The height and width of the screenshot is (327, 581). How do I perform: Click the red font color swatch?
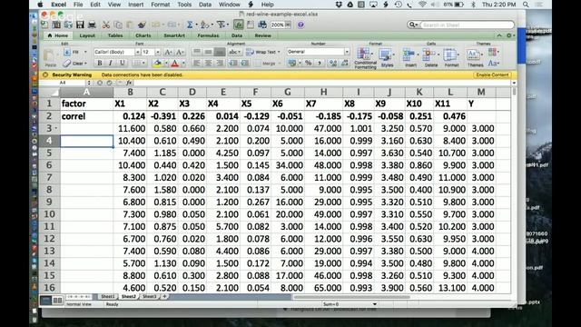coord(175,64)
